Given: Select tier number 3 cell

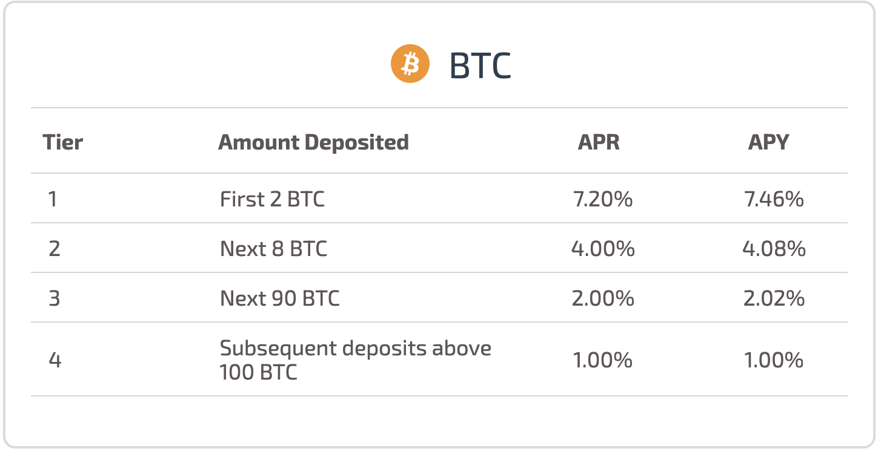Looking at the screenshot, I should pyautogui.click(x=54, y=298).
